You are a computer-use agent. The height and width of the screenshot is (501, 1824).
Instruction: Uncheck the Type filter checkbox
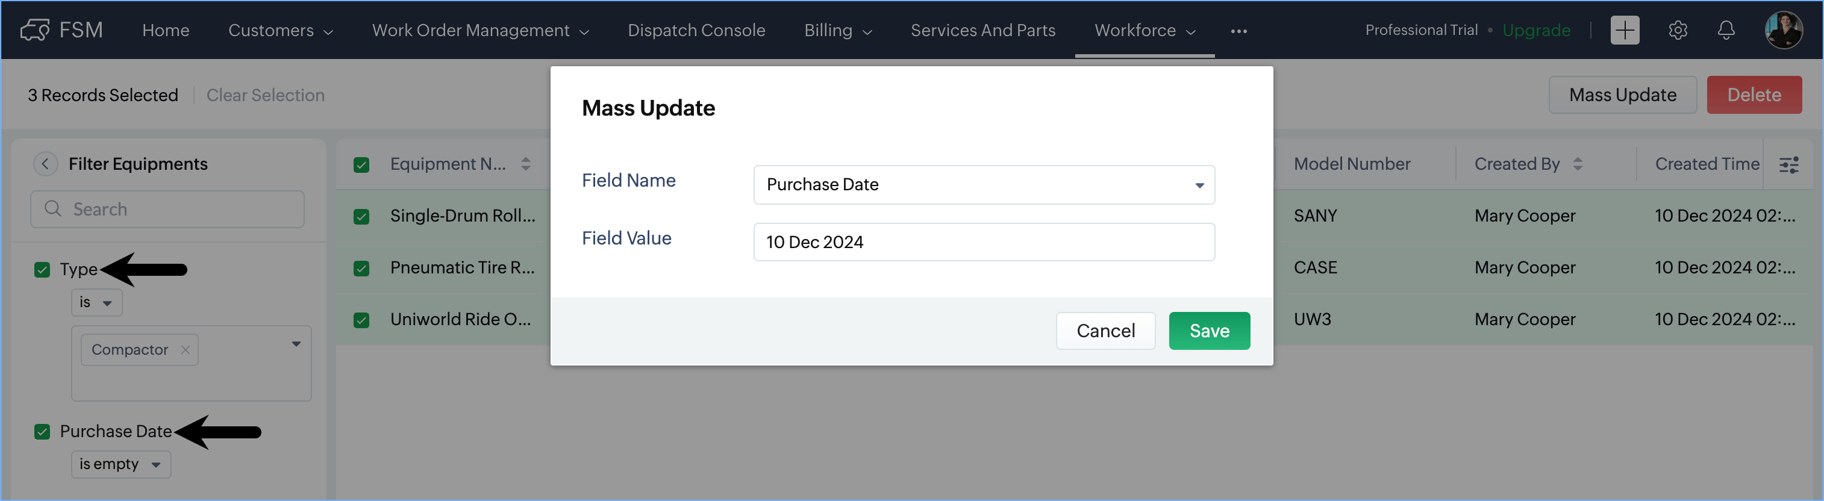pyautogui.click(x=43, y=270)
